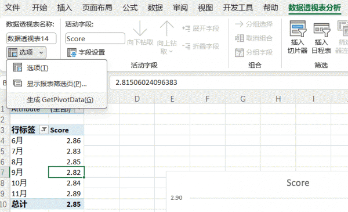Click the chart title Score
The height and width of the screenshot is (212, 348).
[298, 182]
